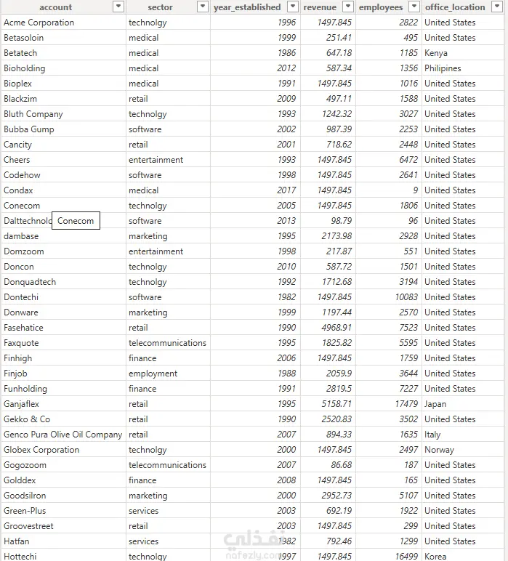Screen dimensions: 508x561
Task: Open the sector column filter dropdown
Action: click(203, 7)
